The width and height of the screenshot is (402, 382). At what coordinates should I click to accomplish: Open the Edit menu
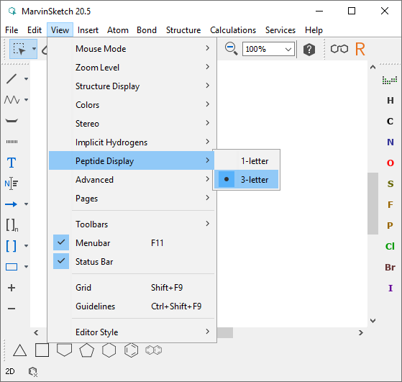(35, 30)
